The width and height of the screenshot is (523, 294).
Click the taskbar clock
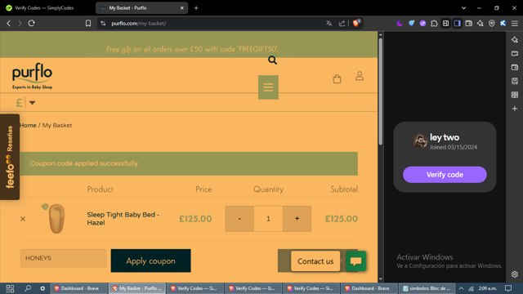(x=488, y=288)
